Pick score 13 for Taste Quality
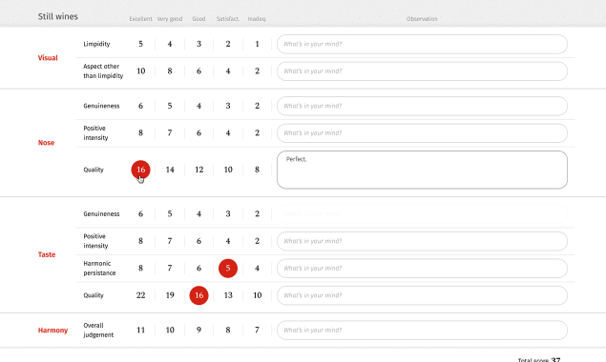606x362 pixels. click(228, 295)
